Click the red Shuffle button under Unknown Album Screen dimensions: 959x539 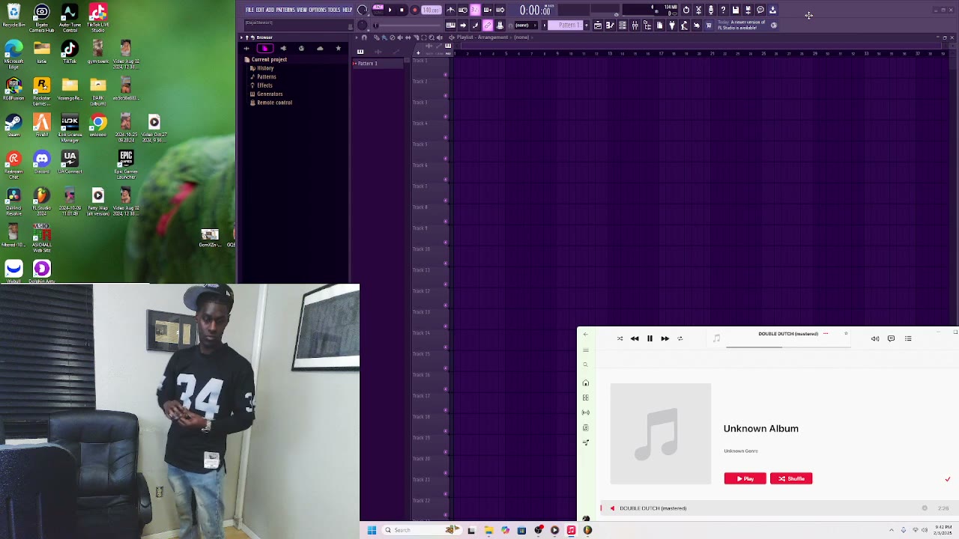[790, 478]
